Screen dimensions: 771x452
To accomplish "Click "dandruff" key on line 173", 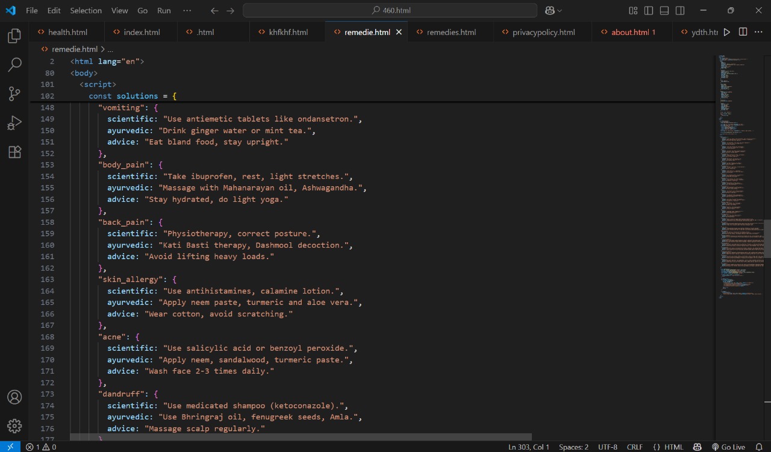I will pyautogui.click(x=121, y=394).
